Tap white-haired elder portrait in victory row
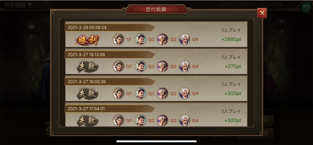 pos(184,39)
